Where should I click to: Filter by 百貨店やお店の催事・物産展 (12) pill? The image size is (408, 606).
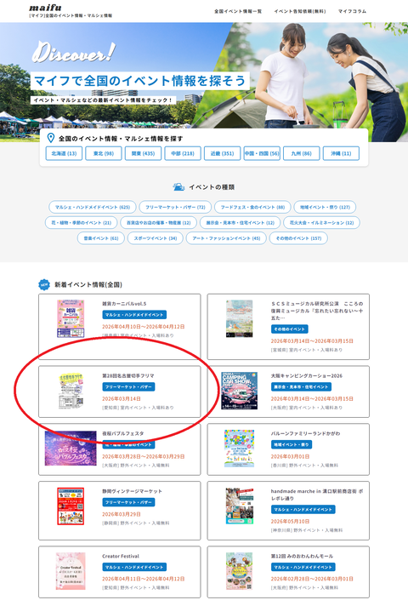click(x=159, y=223)
